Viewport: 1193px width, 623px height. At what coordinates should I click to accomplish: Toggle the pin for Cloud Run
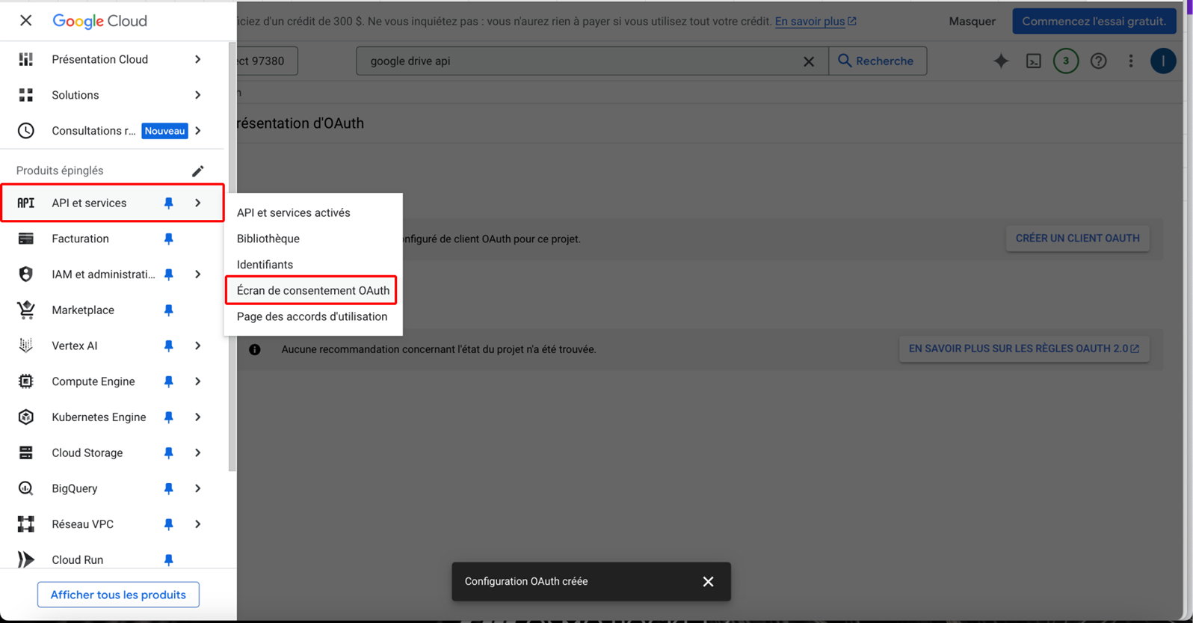[169, 559]
